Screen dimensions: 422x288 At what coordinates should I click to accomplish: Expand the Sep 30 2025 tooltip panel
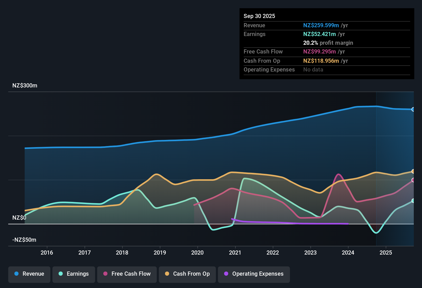click(259, 16)
